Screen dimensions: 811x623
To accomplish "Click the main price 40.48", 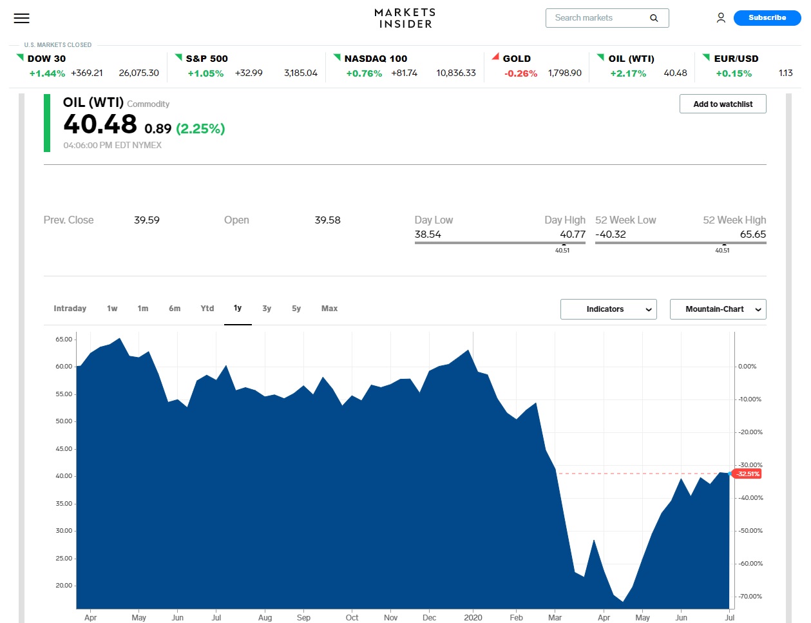I will pyautogui.click(x=100, y=124).
